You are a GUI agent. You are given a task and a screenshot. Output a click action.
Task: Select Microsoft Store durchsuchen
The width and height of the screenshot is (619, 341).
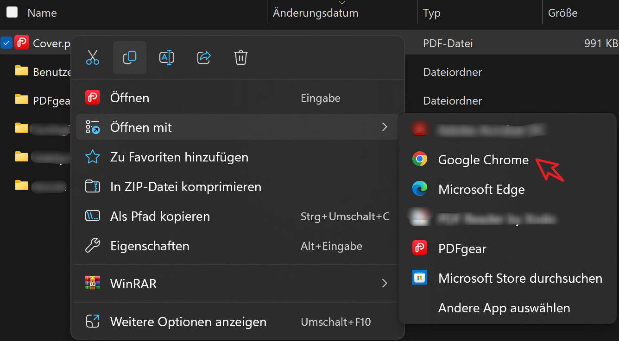(520, 278)
